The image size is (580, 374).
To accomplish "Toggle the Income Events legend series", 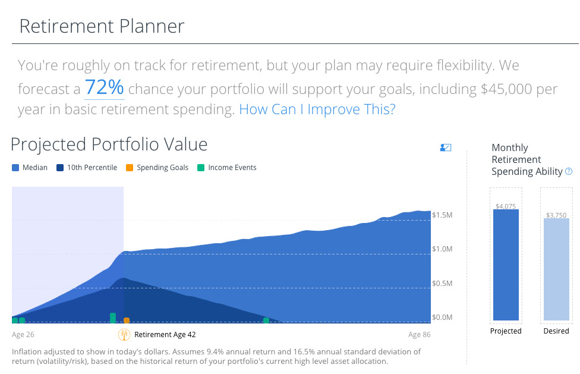I will (227, 168).
